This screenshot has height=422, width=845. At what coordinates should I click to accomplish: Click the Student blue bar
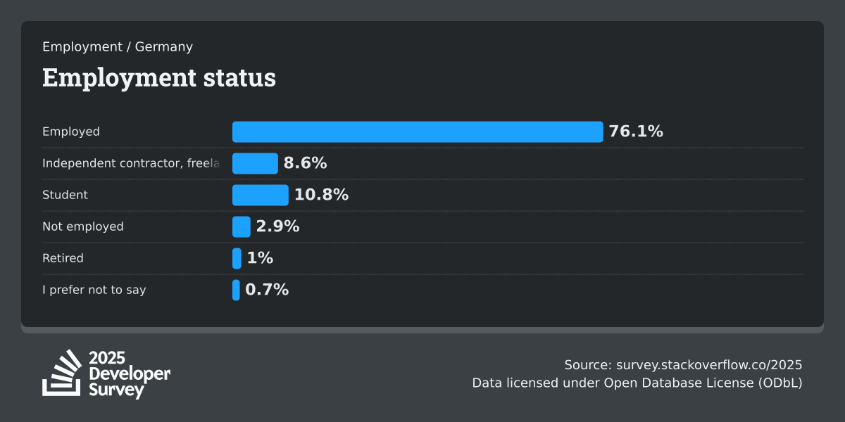point(261,196)
